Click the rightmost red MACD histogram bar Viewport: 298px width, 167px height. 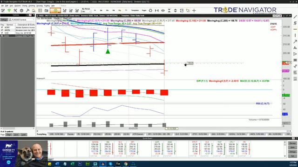[164, 92]
